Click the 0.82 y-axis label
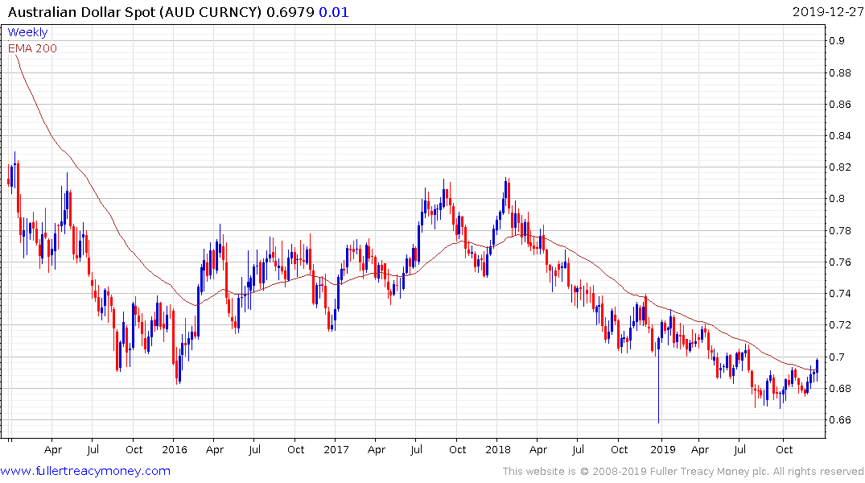865x483 pixels. [840, 167]
